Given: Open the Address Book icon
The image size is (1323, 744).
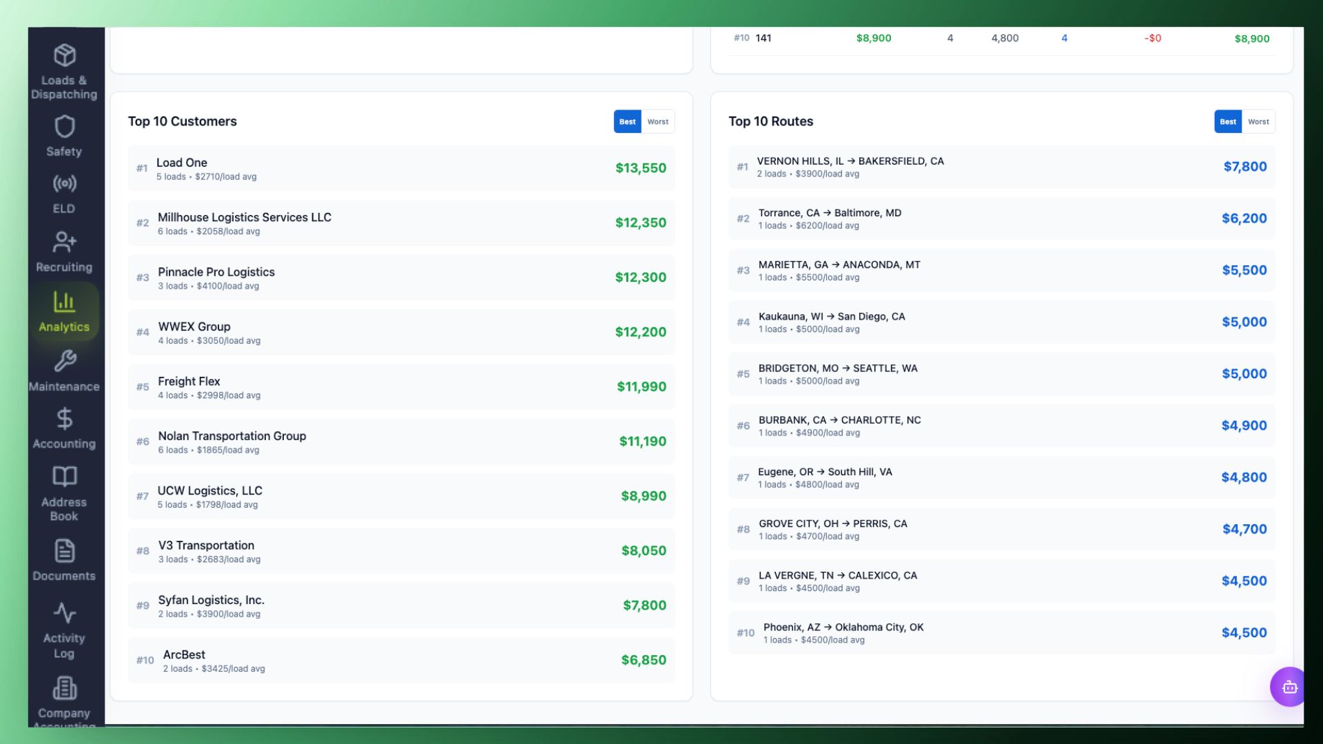Looking at the screenshot, I should pos(64,477).
